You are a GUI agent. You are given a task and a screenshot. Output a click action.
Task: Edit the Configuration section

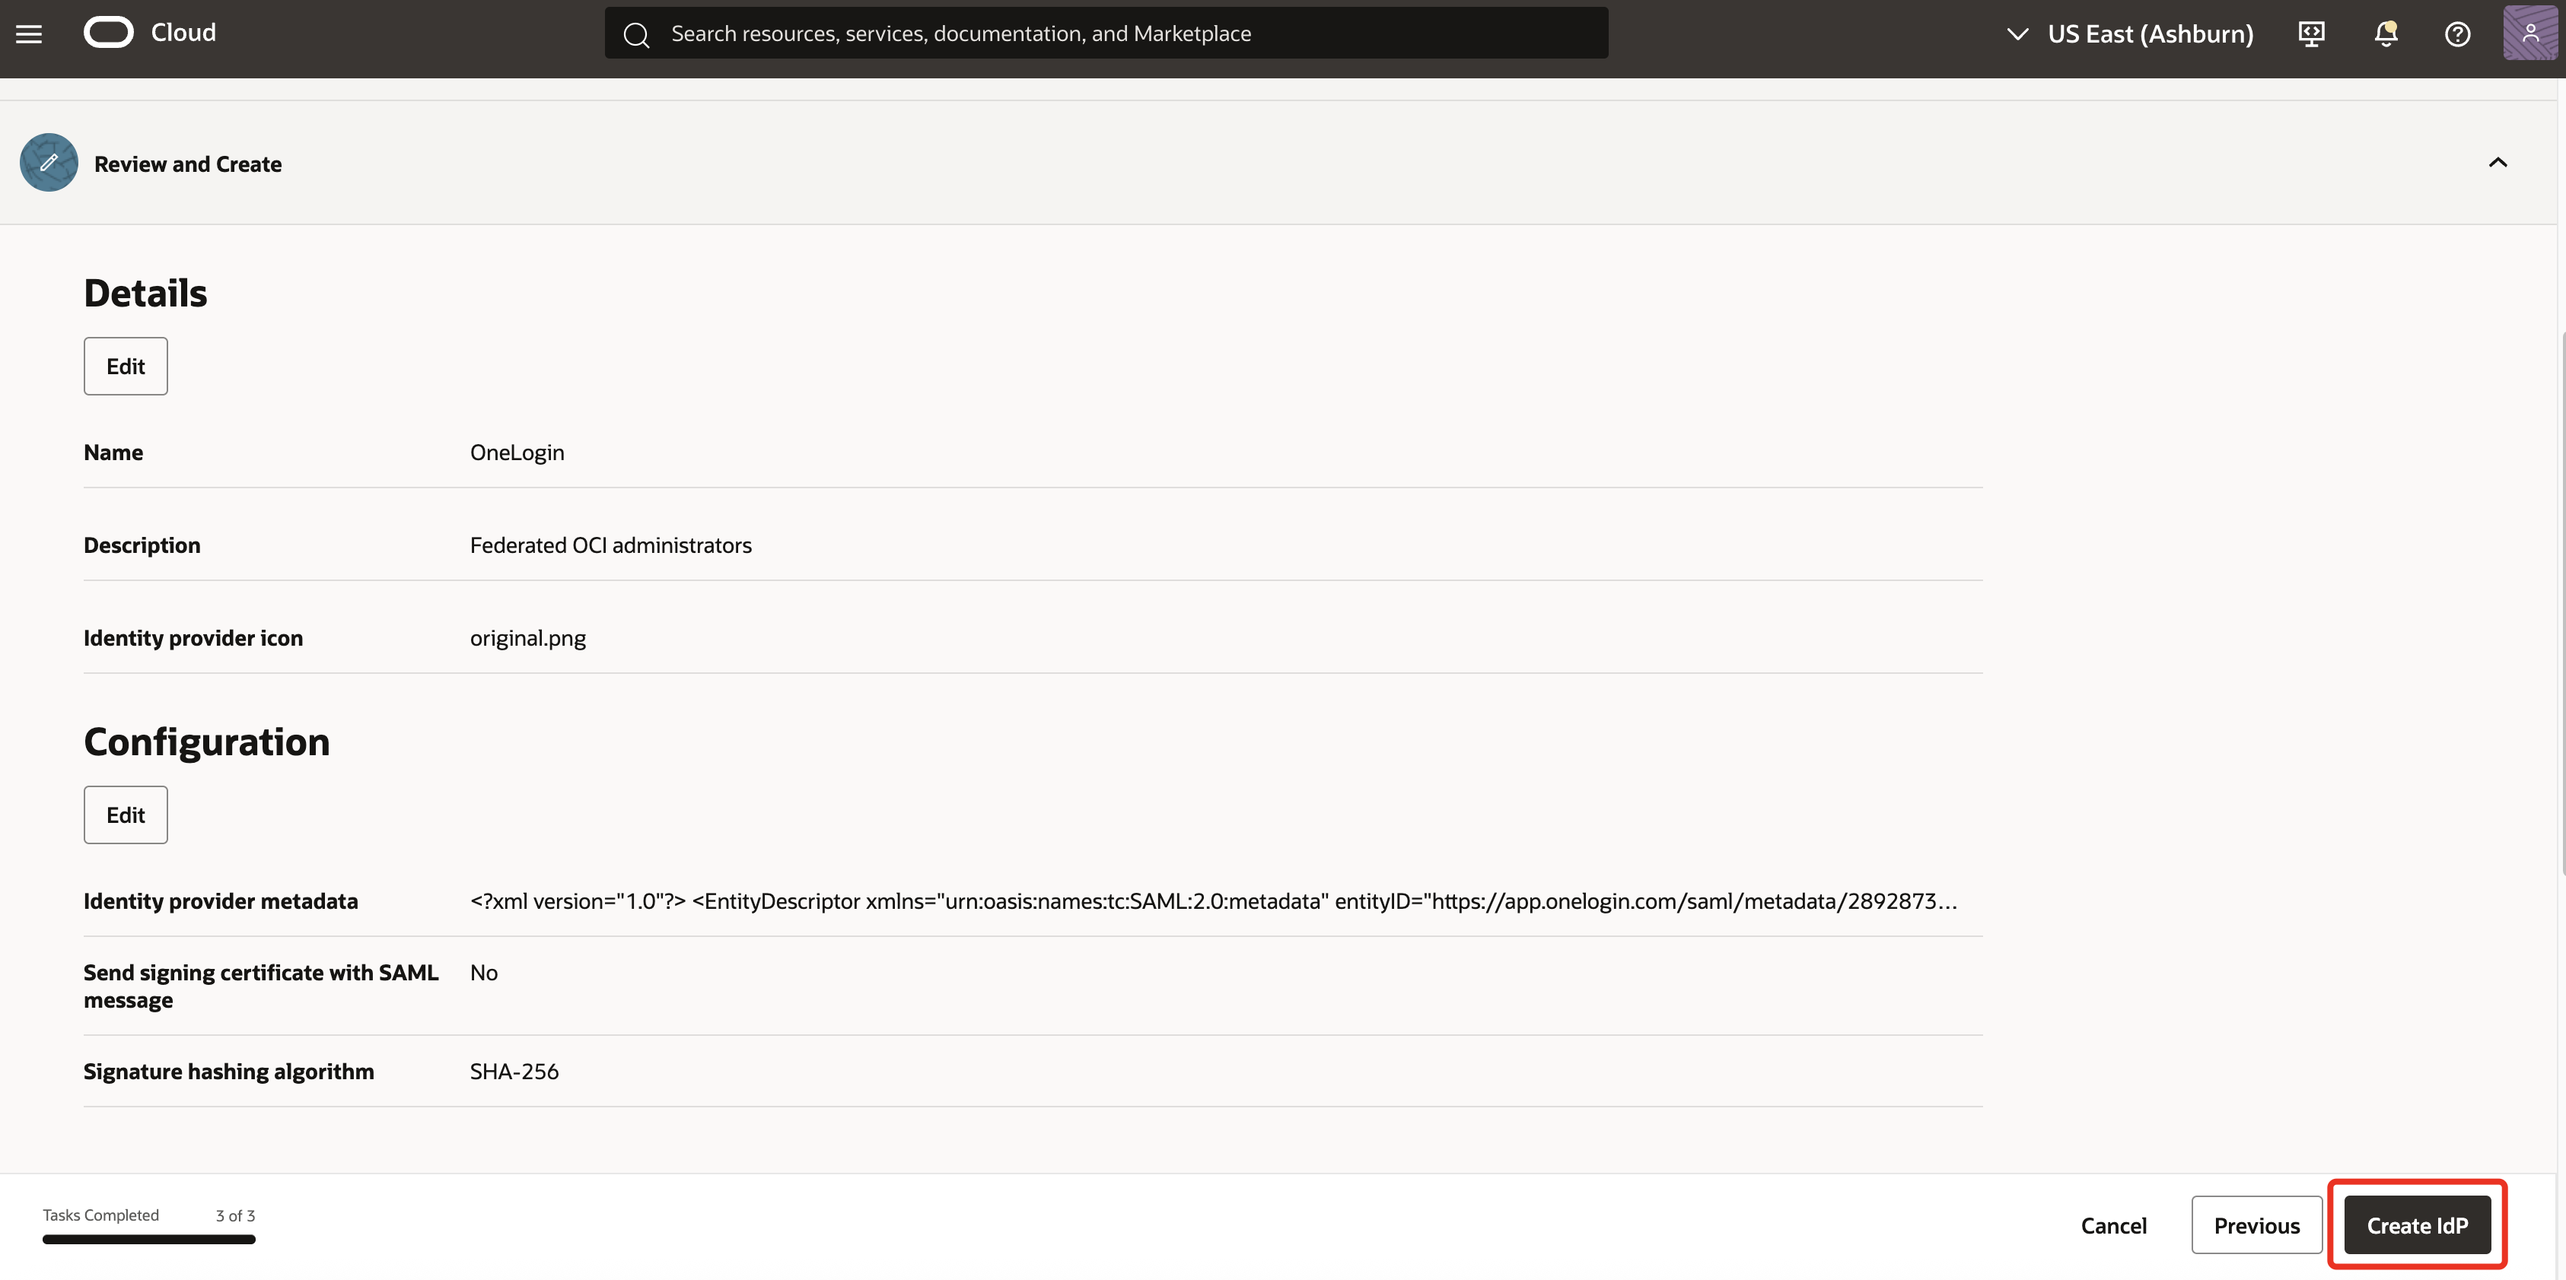coord(125,815)
